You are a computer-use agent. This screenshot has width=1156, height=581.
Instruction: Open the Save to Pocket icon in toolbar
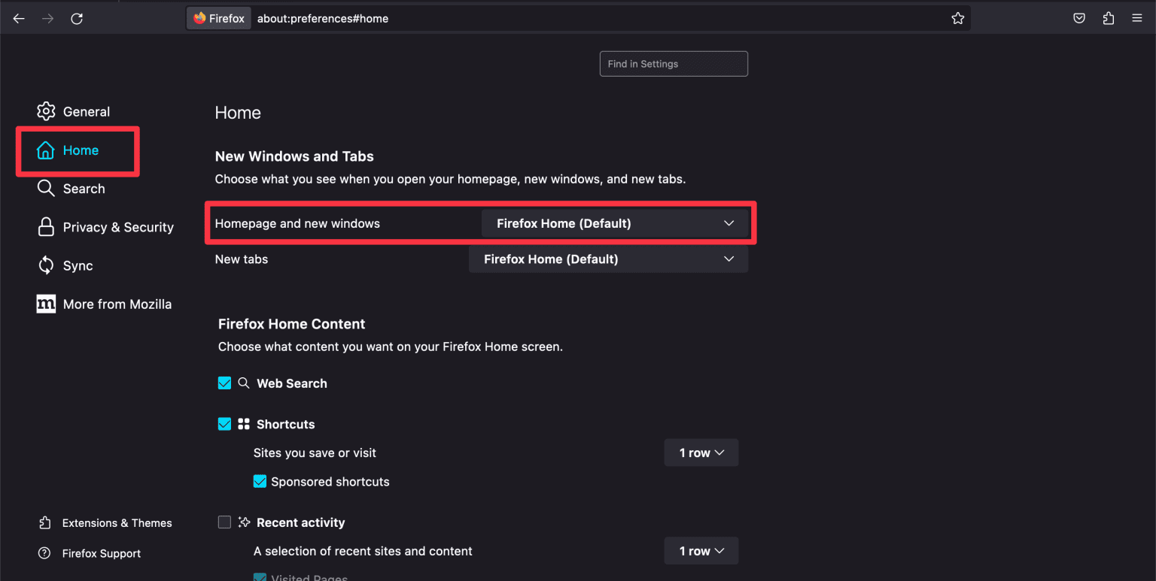(1078, 18)
